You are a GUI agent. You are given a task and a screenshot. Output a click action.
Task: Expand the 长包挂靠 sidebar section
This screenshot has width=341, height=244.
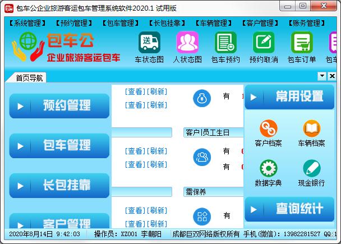(x=59, y=185)
